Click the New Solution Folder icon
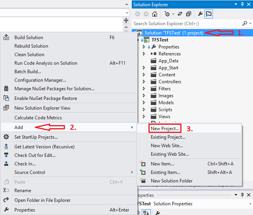The height and width of the screenshot is (215, 253). tap(143, 181)
